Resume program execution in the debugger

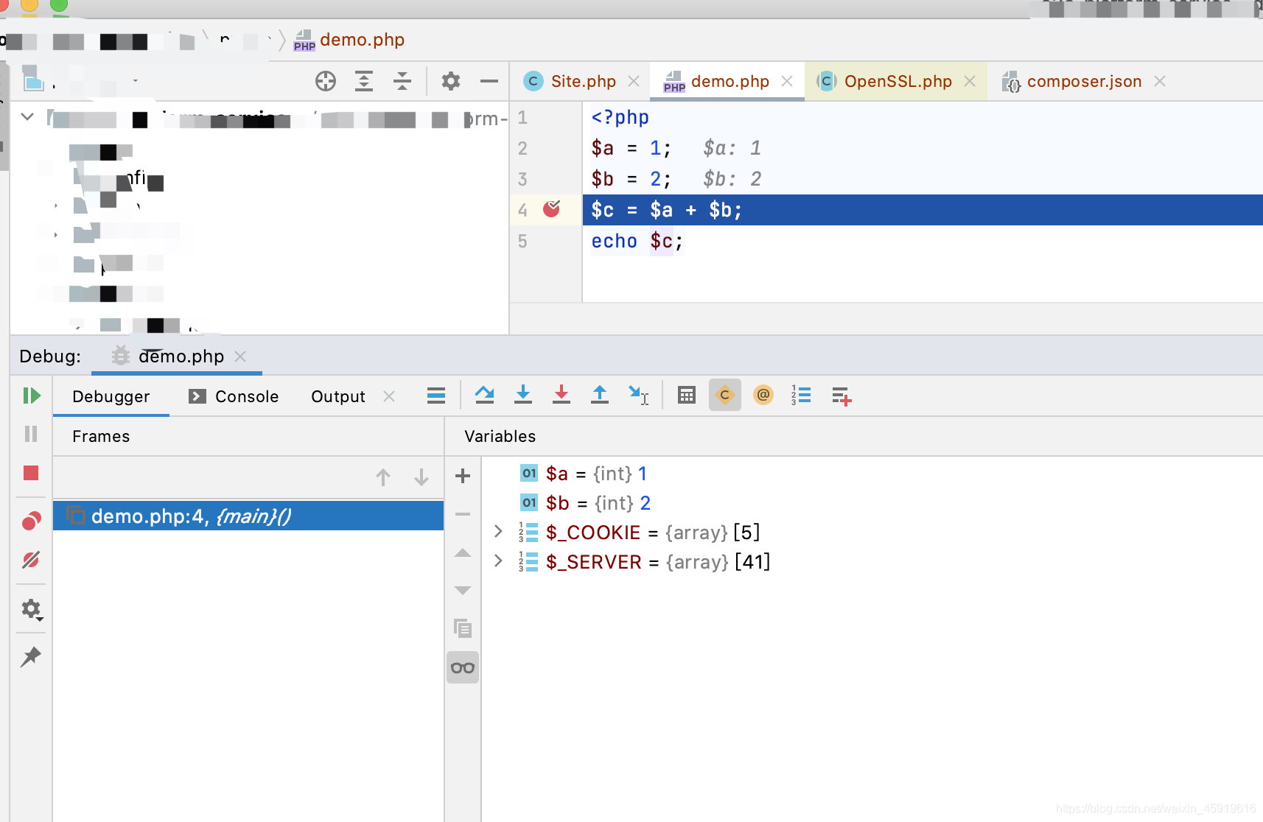point(32,396)
